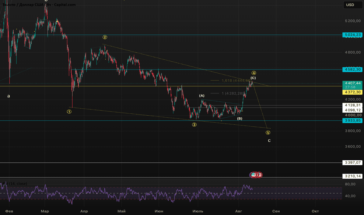Viewport: 364px width, 215px height.
Task: Click the 27:58 candle countdown timer
Action: coord(350,87)
